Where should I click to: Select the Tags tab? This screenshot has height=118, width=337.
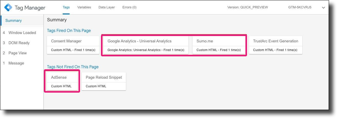66,7
